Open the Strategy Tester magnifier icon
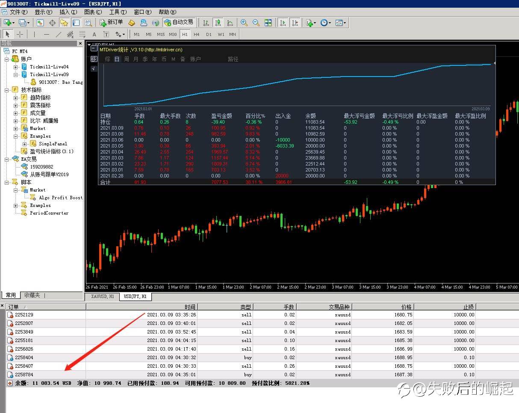The width and height of the screenshot is (519, 413). tap(88, 23)
